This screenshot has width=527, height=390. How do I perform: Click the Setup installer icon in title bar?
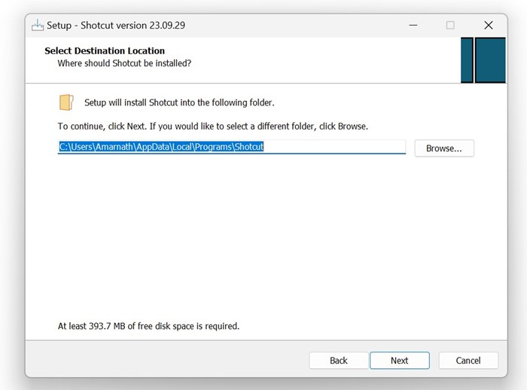38,25
